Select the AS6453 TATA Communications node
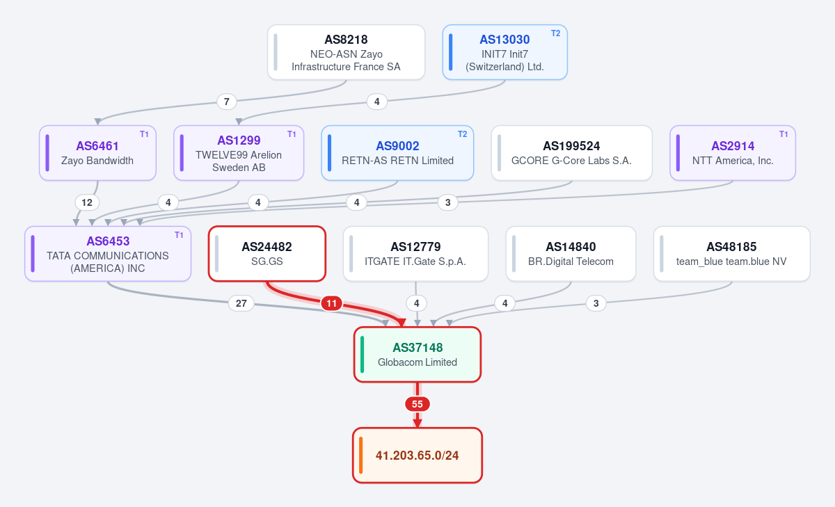 108,254
